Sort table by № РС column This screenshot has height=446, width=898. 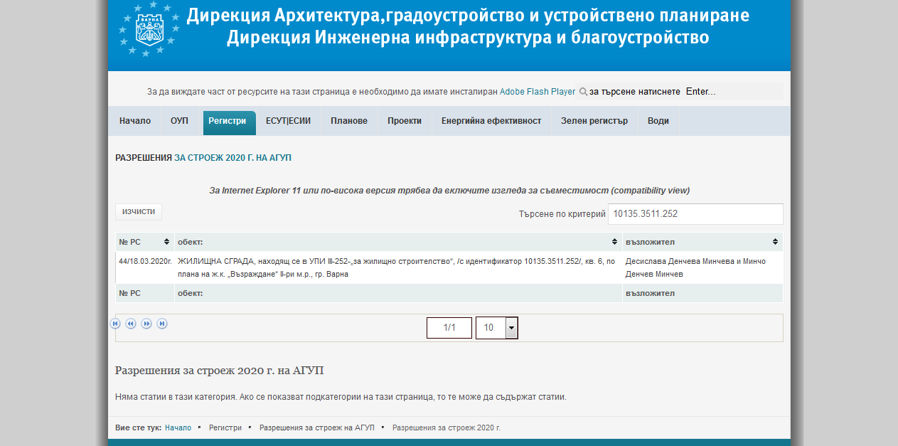click(x=166, y=242)
